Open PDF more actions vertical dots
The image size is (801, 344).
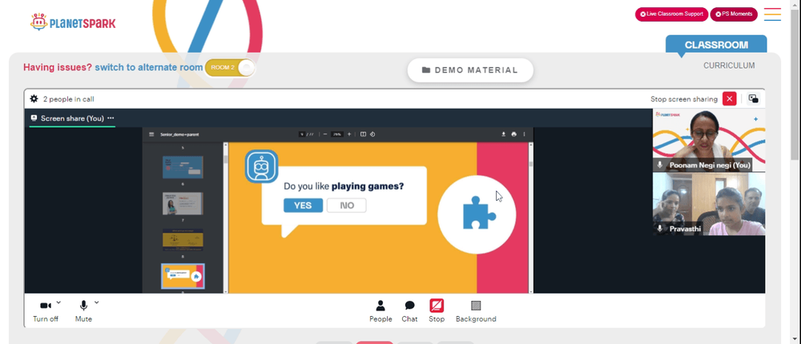click(524, 134)
